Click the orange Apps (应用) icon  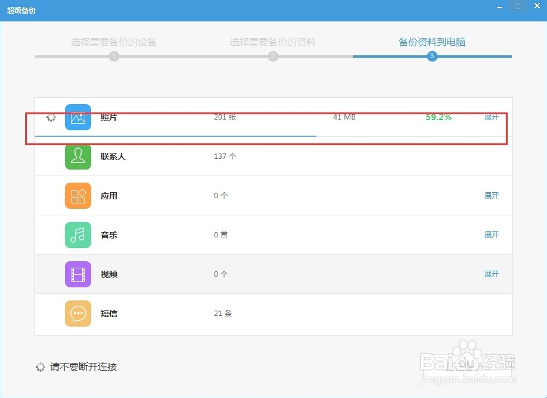(78, 196)
